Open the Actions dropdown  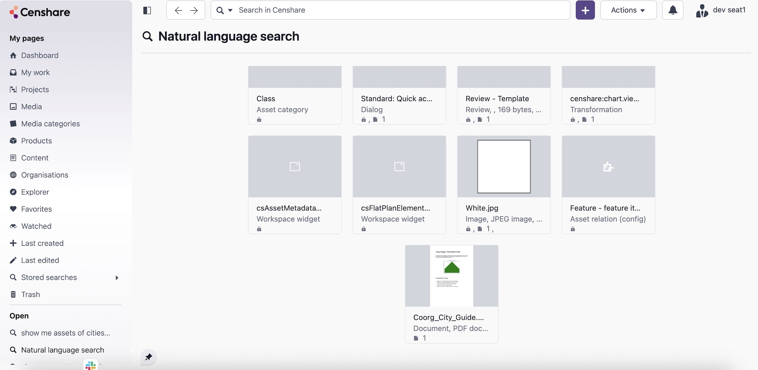628,10
